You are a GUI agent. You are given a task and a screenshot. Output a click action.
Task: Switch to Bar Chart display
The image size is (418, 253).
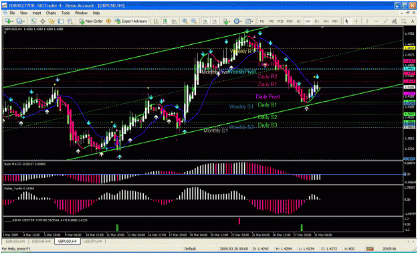pos(156,21)
